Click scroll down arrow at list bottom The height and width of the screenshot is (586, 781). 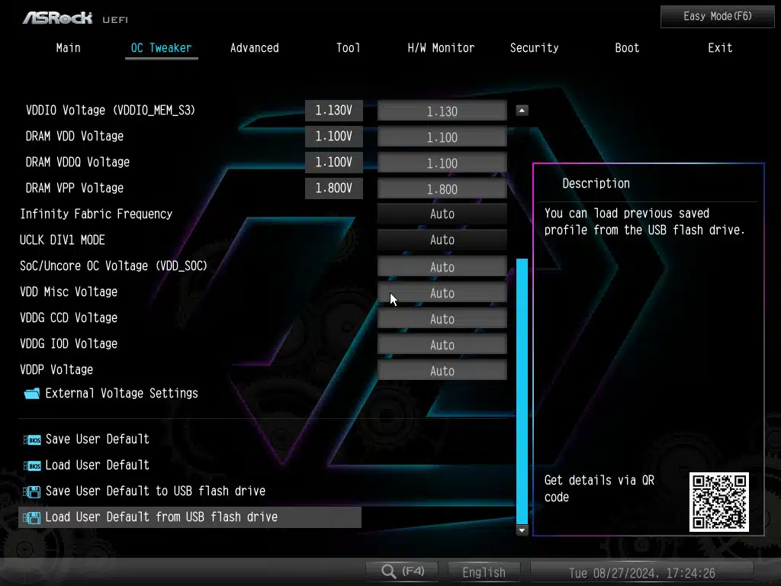[x=522, y=530]
